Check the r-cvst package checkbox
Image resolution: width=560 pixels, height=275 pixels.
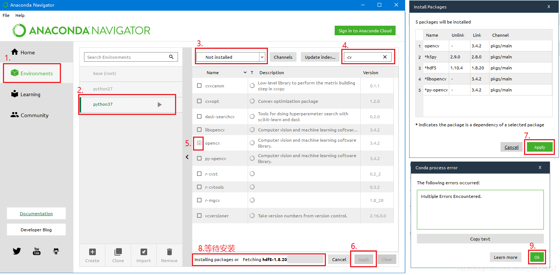(x=199, y=174)
